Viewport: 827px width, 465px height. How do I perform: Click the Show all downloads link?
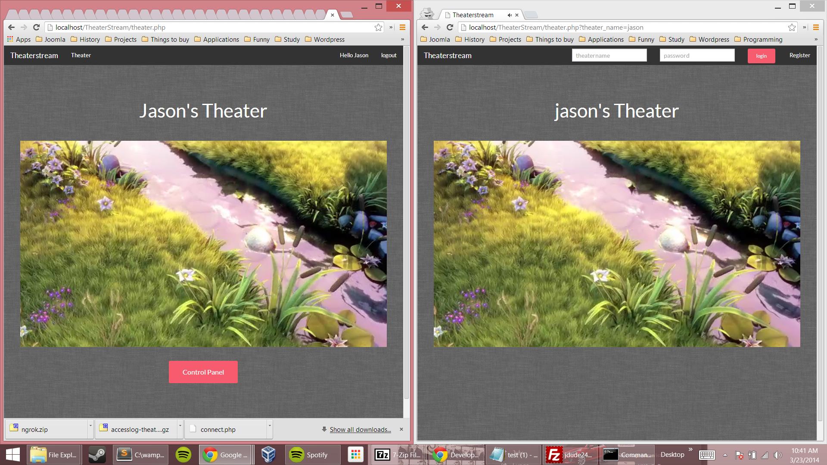pos(360,429)
